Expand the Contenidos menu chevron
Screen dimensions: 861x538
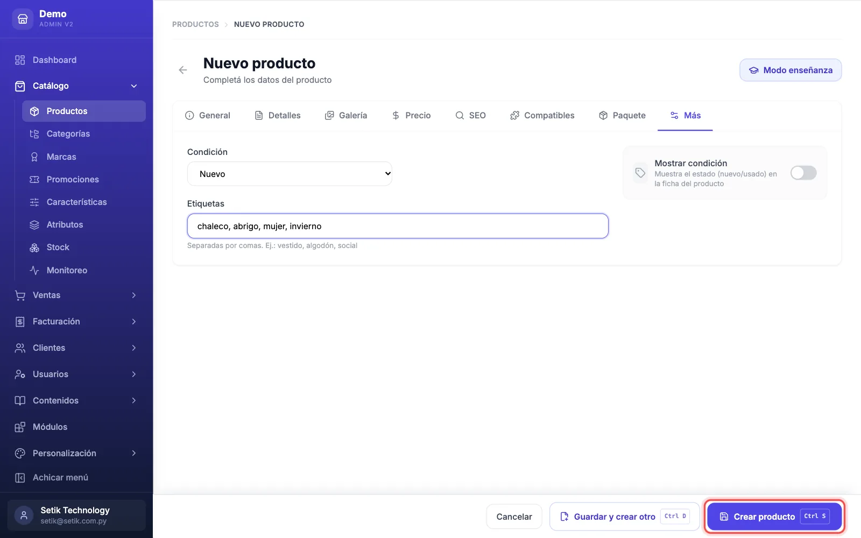point(134,401)
